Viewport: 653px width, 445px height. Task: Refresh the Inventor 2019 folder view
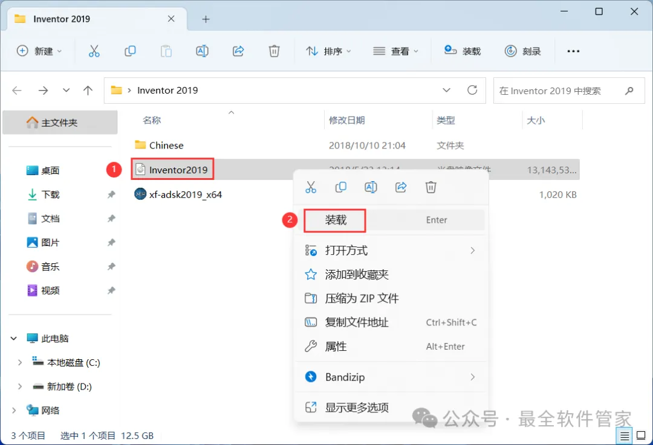coord(472,90)
